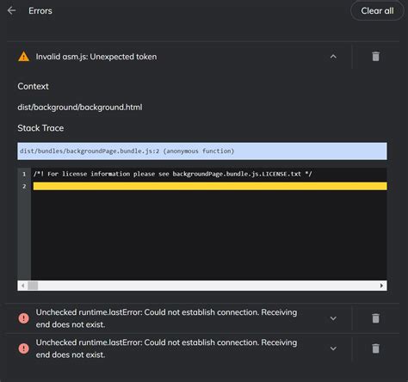Select the backgroundPage.bundle.js stack trace line

point(202,151)
